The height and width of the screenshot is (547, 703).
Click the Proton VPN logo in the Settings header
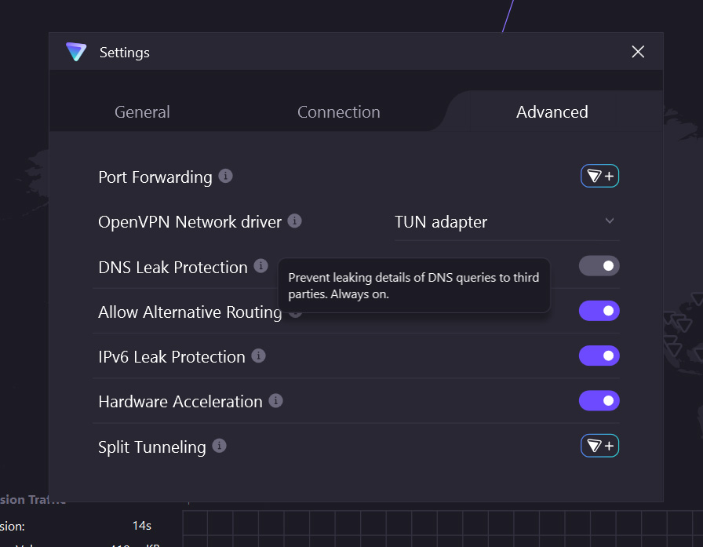click(x=76, y=52)
